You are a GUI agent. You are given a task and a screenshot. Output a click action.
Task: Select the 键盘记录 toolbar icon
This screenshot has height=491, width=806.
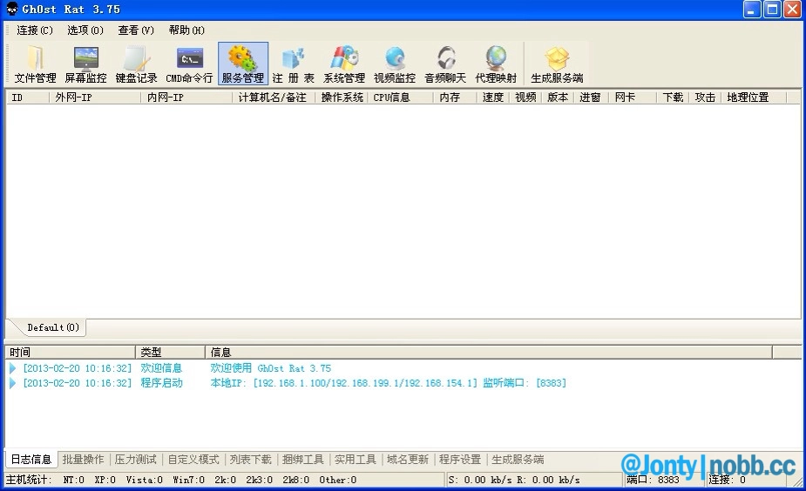(x=136, y=64)
